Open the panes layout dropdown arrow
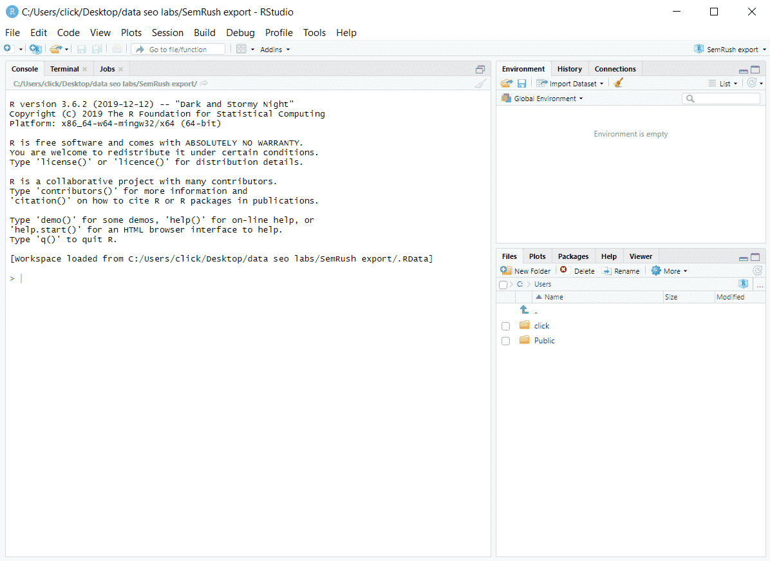The width and height of the screenshot is (770, 561). (x=252, y=49)
